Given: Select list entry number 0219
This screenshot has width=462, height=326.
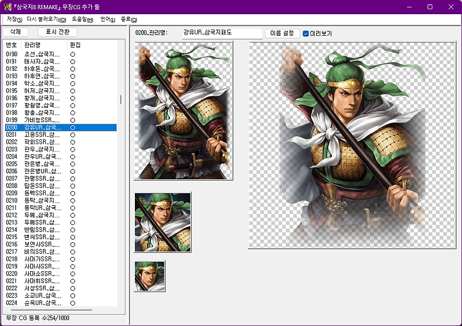Looking at the screenshot, I should (61, 266).
